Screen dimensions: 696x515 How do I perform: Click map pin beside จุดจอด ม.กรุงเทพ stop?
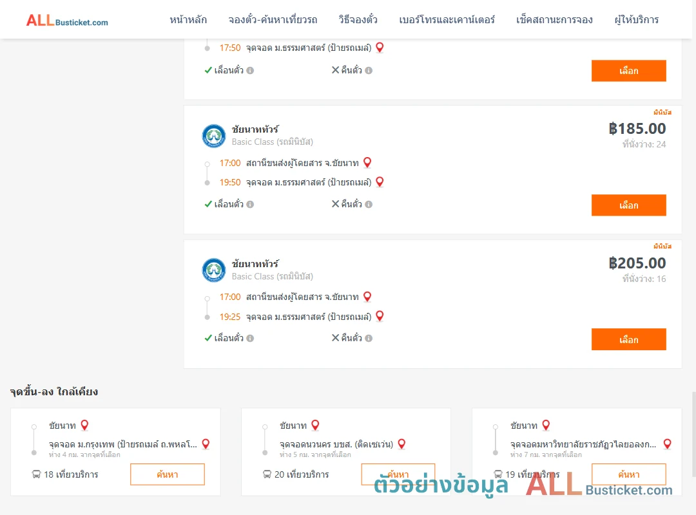(x=206, y=444)
